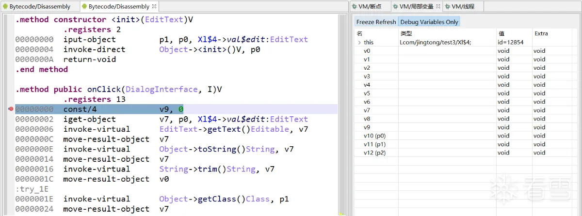Click the void value in v9 row

[503, 127]
